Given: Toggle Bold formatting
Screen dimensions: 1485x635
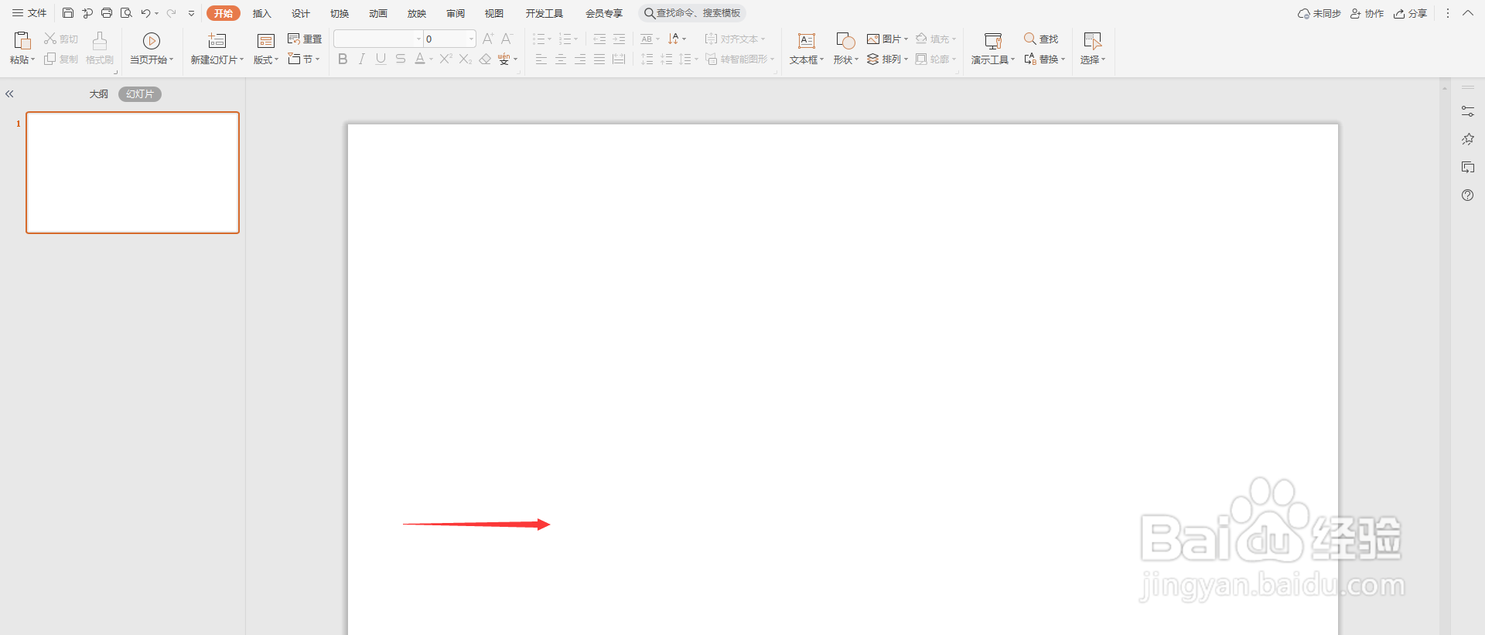Looking at the screenshot, I should pos(343,59).
